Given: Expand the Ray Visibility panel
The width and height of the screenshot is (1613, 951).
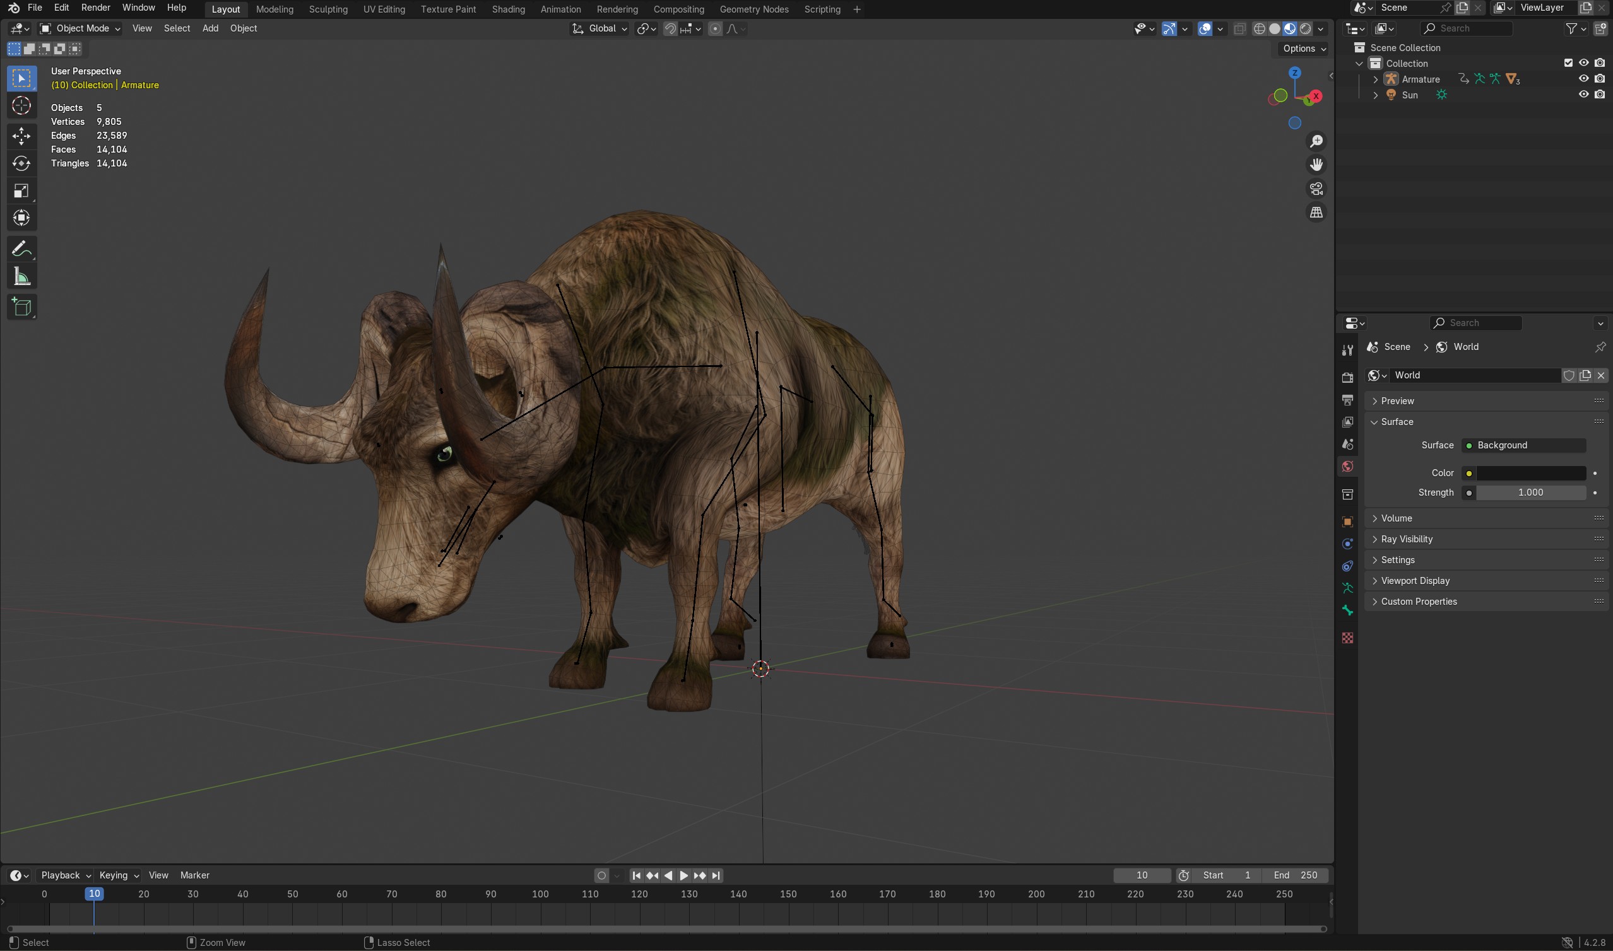Looking at the screenshot, I should click(x=1407, y=539).
